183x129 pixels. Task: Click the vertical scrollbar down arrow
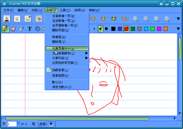(180, 113)
